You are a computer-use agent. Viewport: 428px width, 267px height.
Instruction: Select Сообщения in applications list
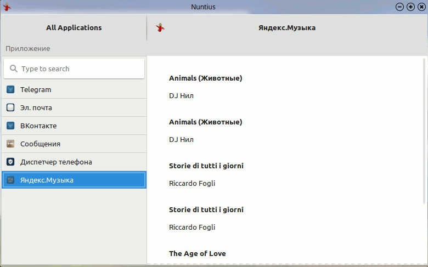tap(74, 144)
